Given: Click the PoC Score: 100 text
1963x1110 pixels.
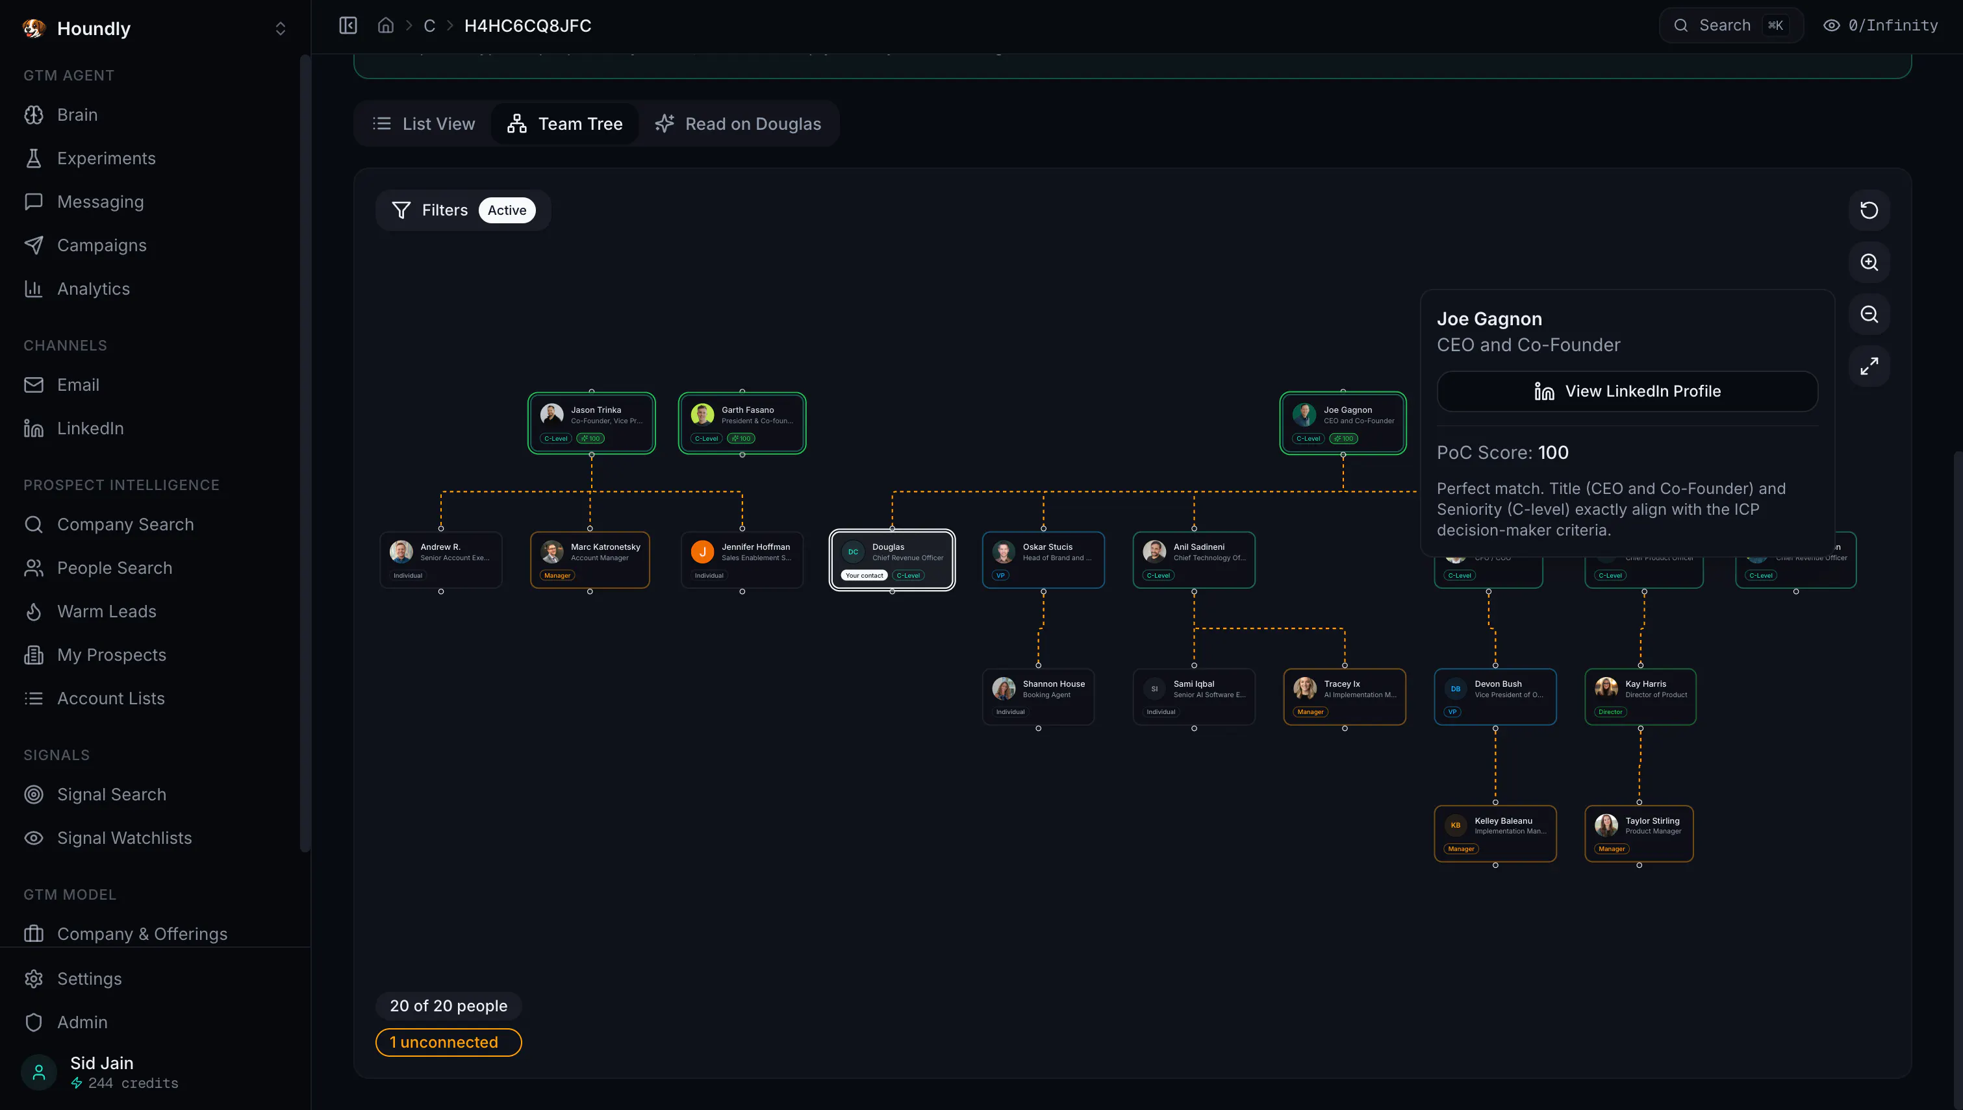Looking at the screenshot, I should tap(1502, 452).
